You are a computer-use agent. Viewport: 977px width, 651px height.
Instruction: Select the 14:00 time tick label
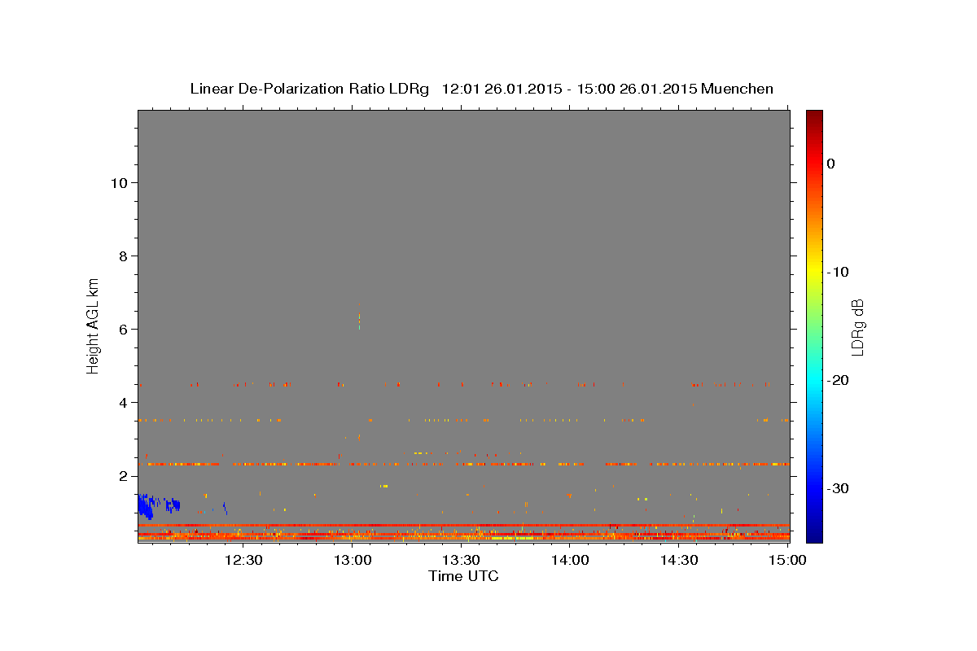click(x=570, y=561)
